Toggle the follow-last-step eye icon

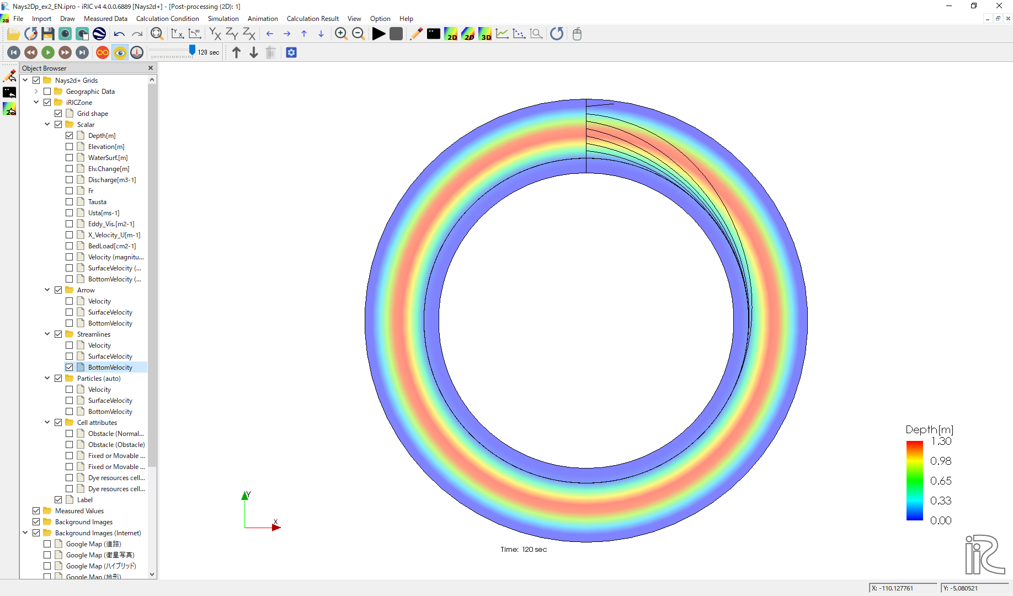click(x=120, y=52)
